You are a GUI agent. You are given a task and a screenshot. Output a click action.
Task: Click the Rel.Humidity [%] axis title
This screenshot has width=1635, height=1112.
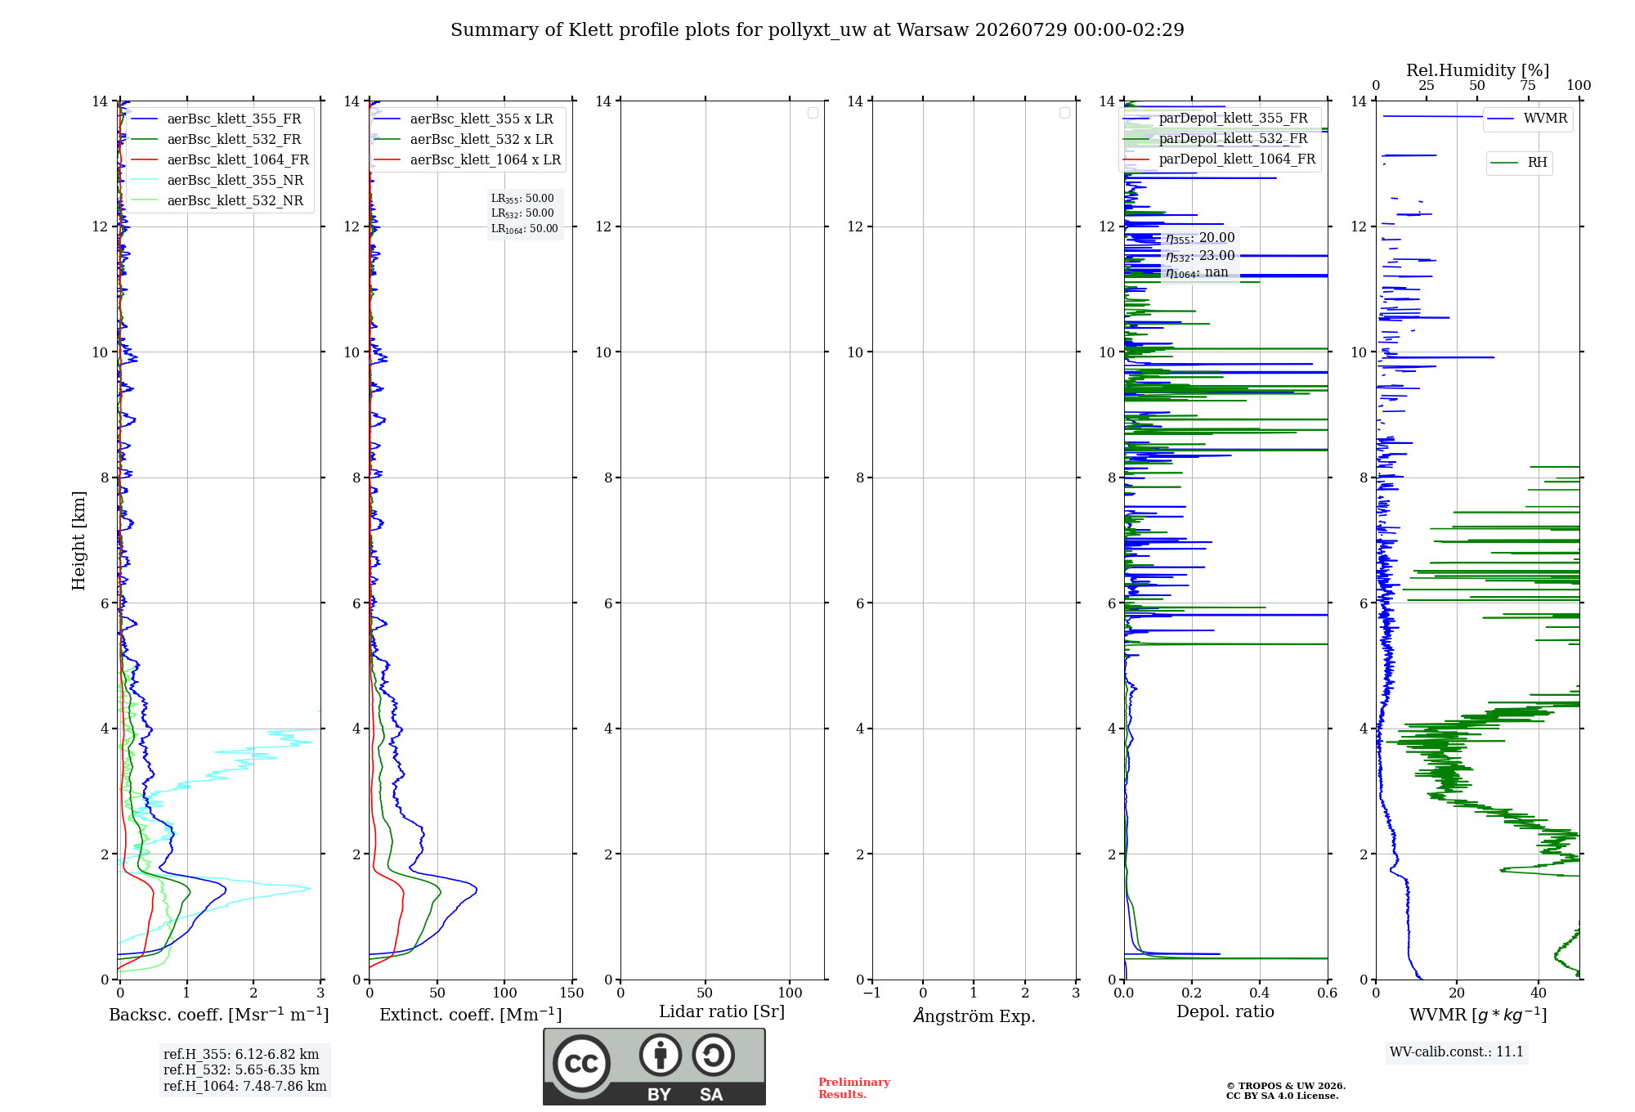click(1477, 70)
